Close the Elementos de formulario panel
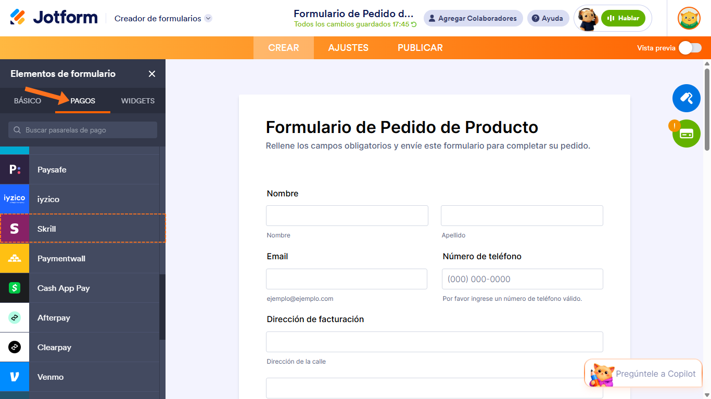 tap(152, 74)
